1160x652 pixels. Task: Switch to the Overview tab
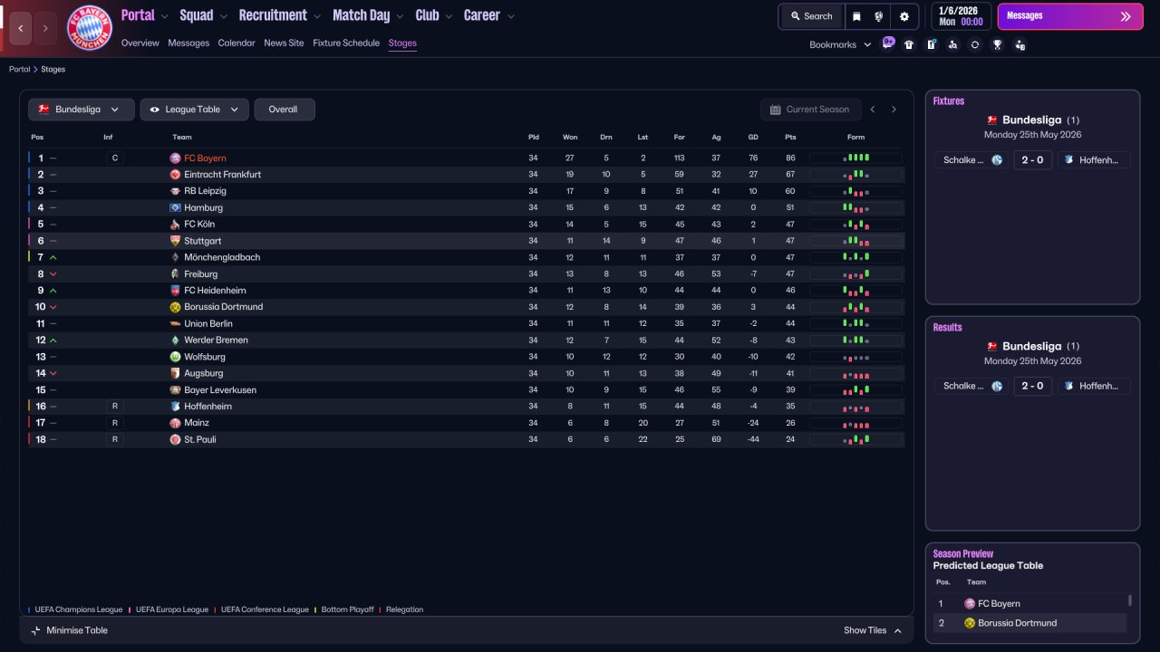point(140,43)
